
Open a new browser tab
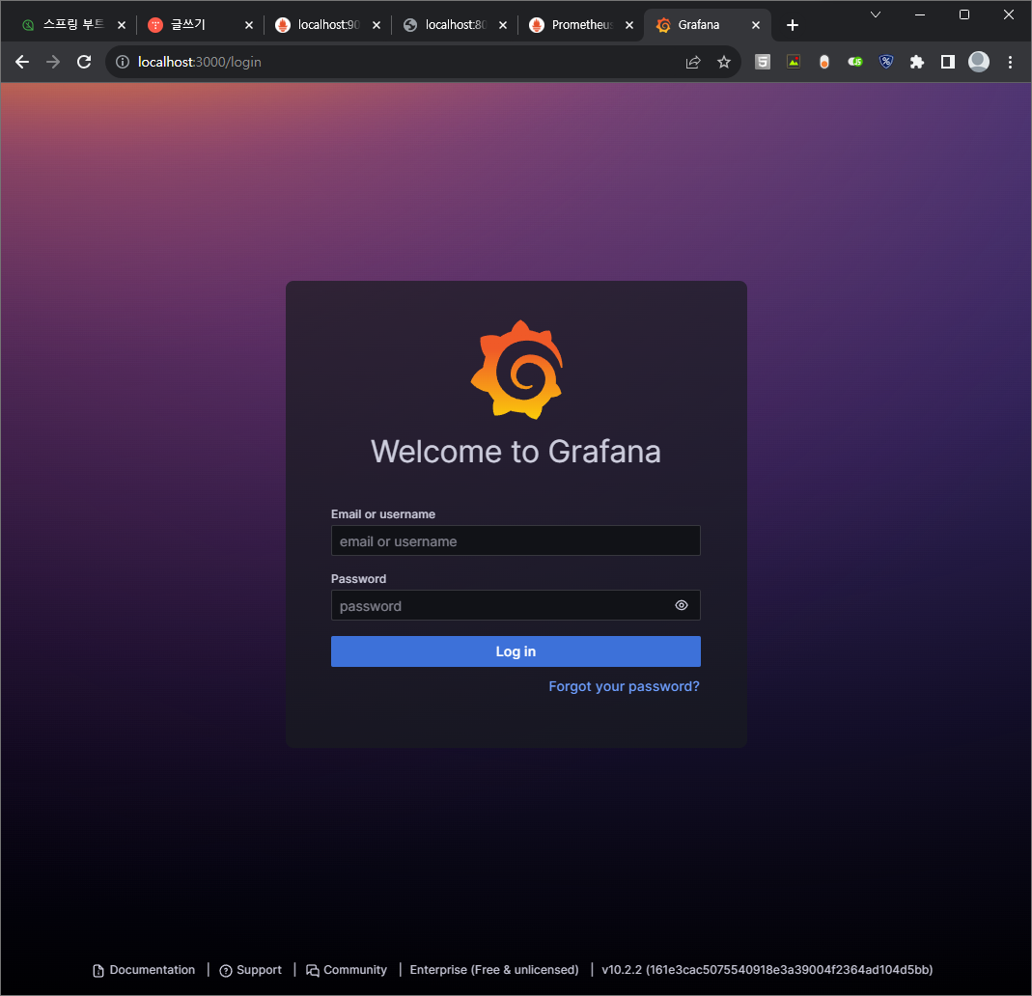click(793, 25)
